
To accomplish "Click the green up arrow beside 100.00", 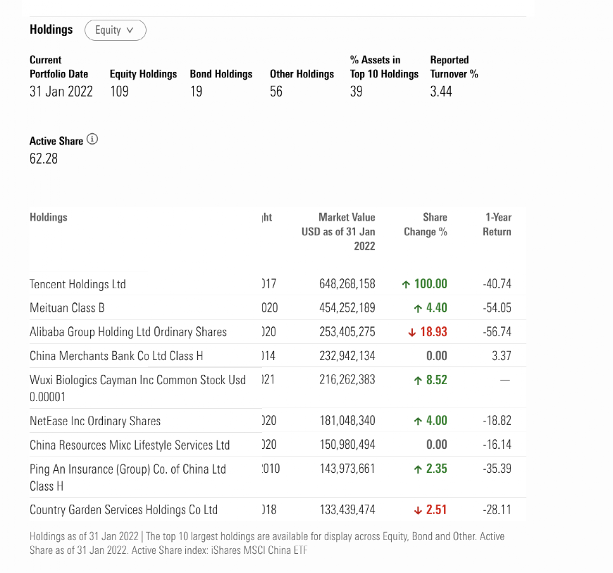I will point(406,284).
